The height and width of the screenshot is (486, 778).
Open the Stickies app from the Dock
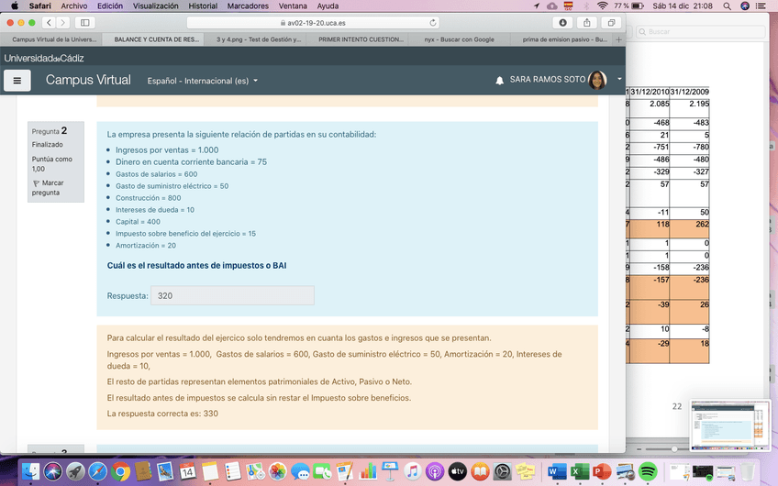click(525, 471)
